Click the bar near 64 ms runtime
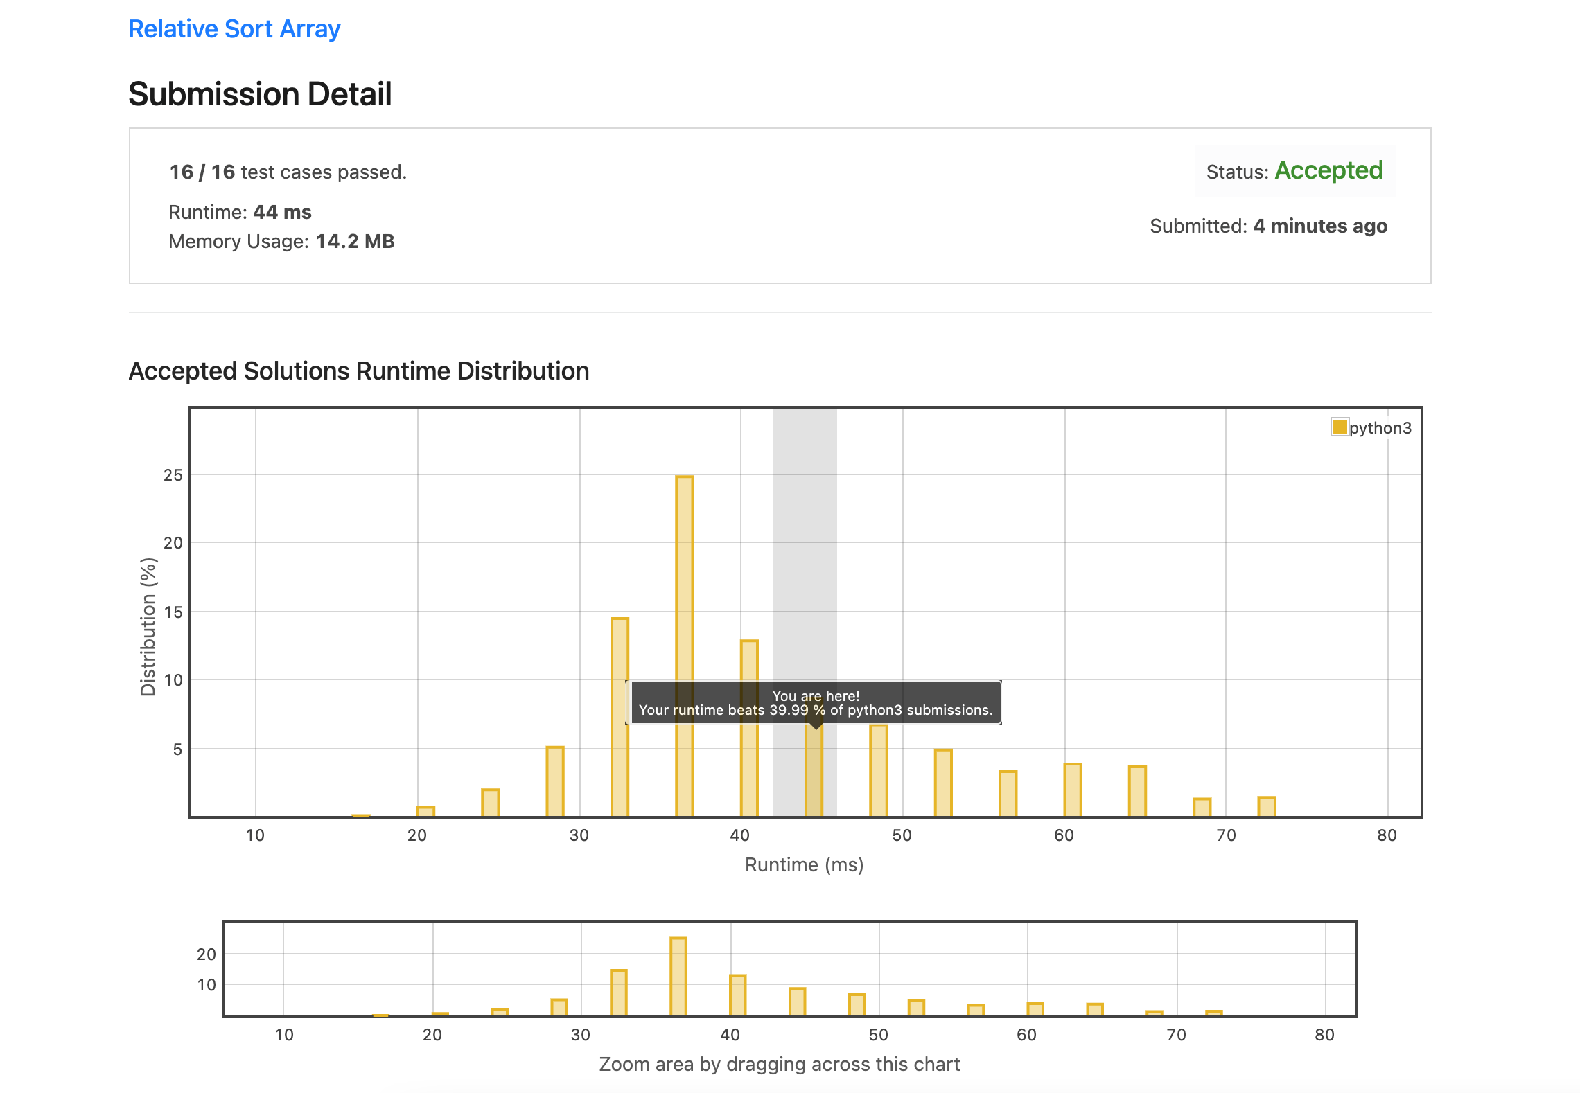The height and width of the screenshot is (1093, 1580). point(1137,791)
